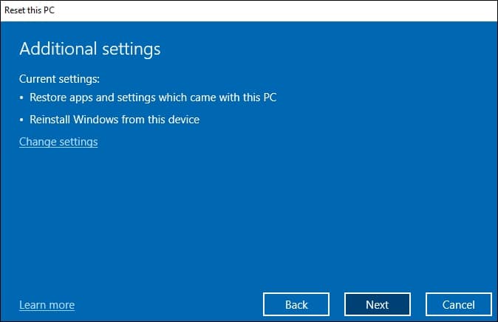The width and height of the screenshot is (498, 322).
Task: Select the Additional settings heading
Action: pos(90,49)
